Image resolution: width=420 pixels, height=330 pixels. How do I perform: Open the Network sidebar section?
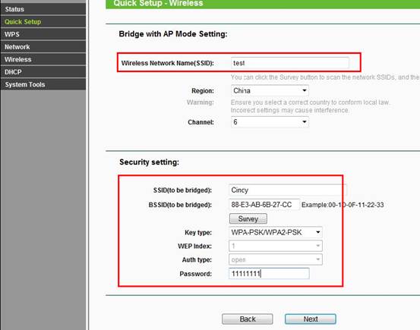pyautogui.click(x=43, y=47)
